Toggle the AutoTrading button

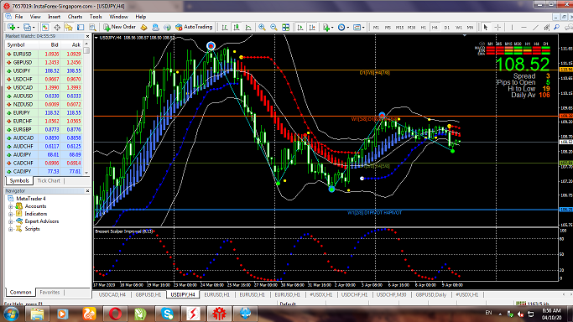[x=194, y=27]
